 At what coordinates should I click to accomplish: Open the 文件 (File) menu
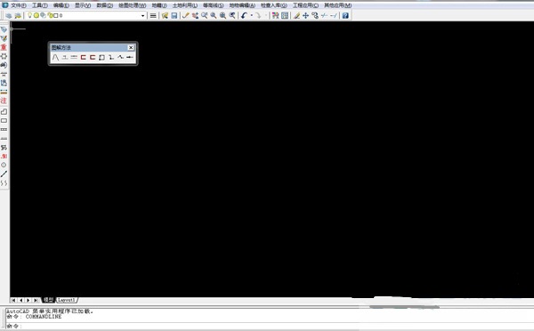click(19, 5)
